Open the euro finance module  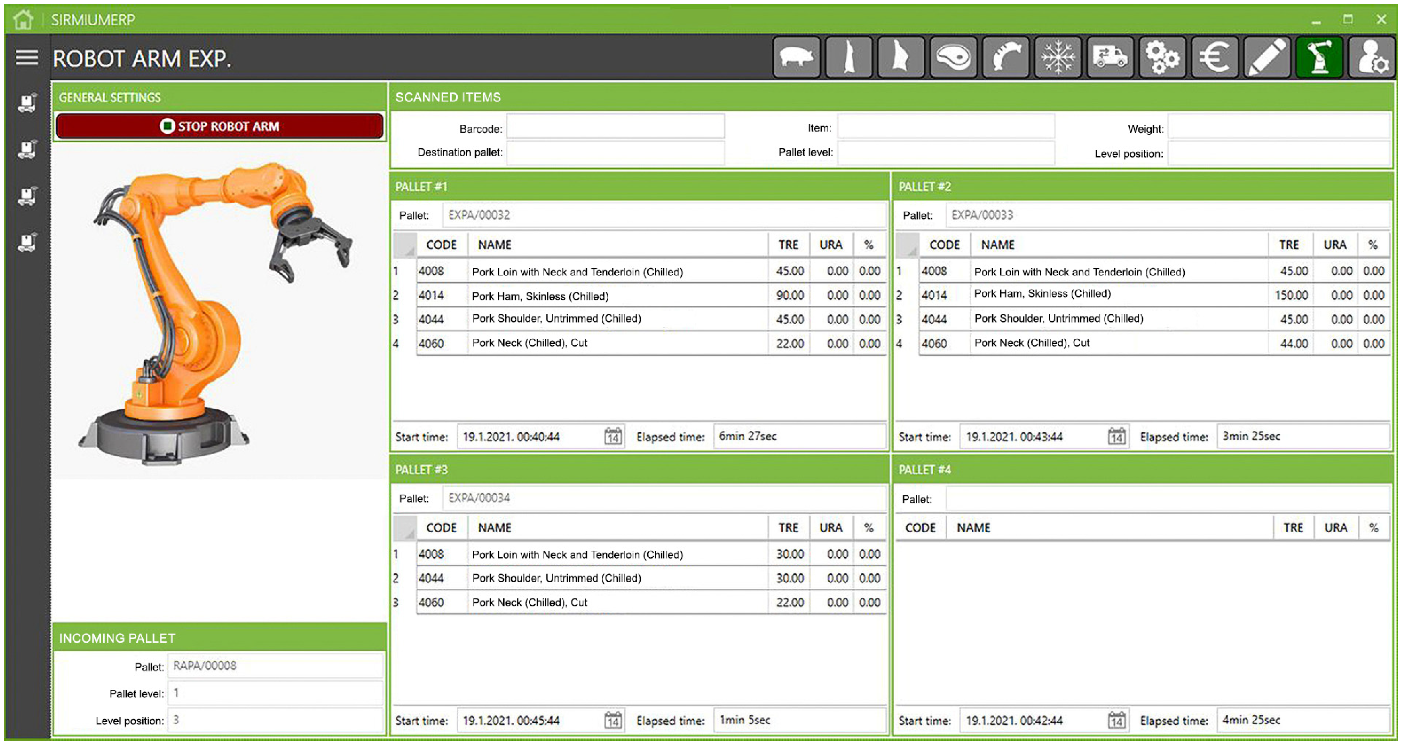click(1215, 57)
